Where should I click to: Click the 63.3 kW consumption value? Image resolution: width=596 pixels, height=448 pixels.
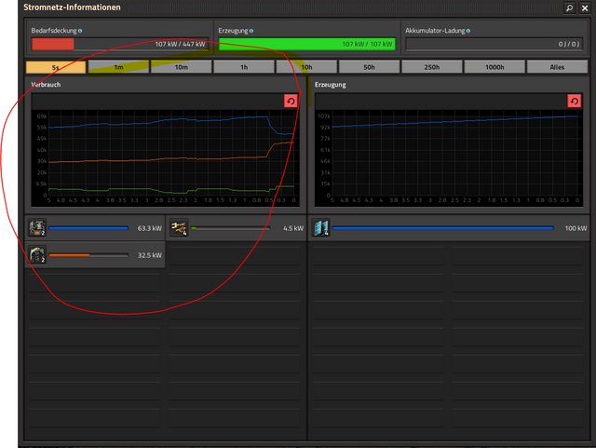(149, 228)
